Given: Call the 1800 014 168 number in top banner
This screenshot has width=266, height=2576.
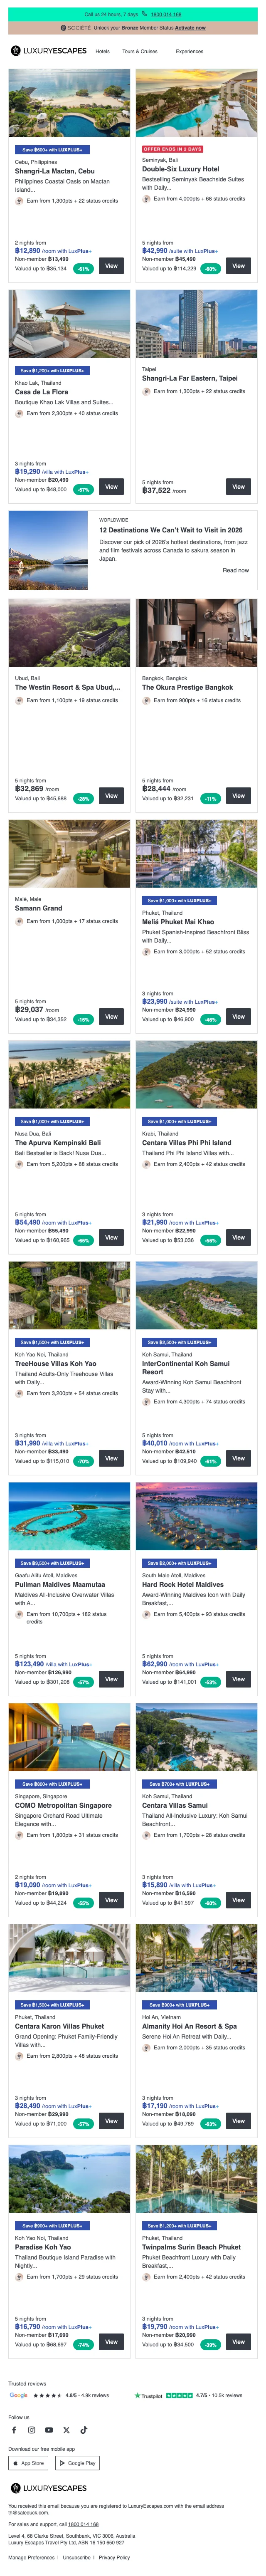Looking at the screenshot, I should pyautogui.click(x=165, y=15).
